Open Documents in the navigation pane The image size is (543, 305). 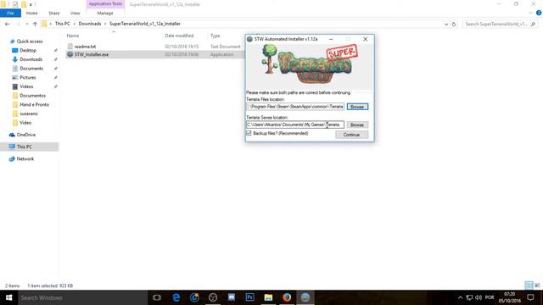click(31, 69)
